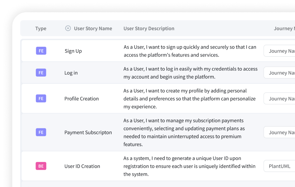
Task: Click the Payment Subscripton story title
Action: [88, 132]
